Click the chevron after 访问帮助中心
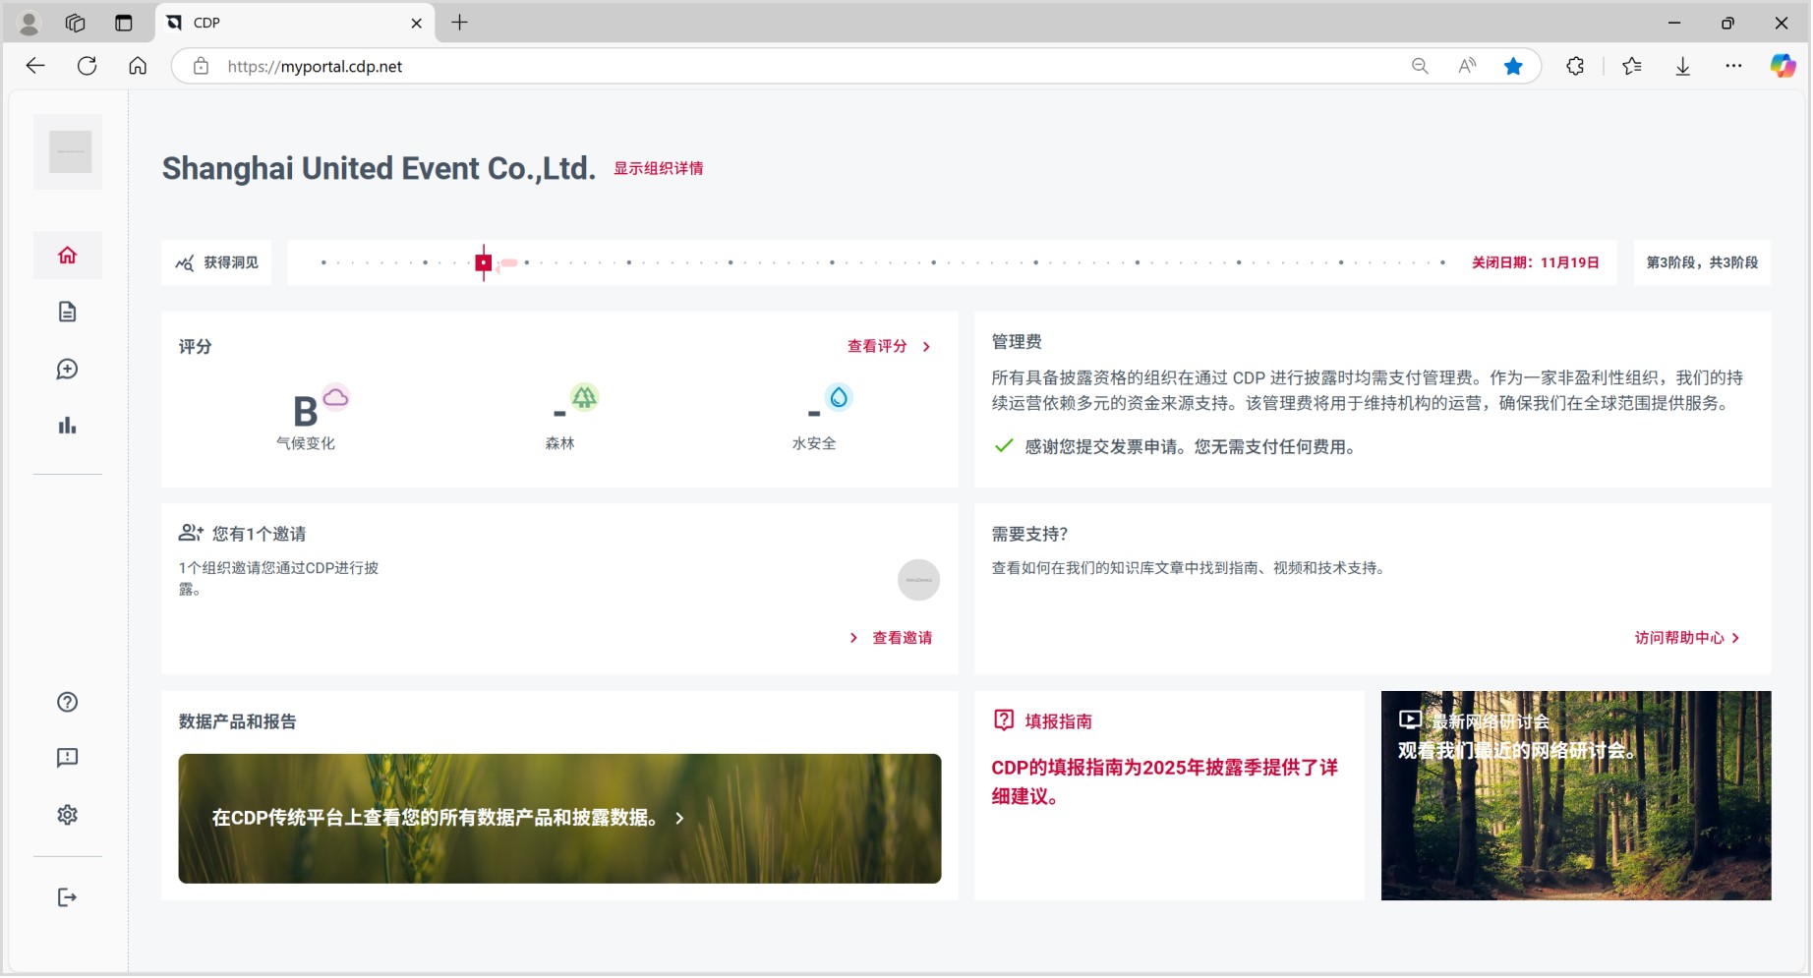The width and height of the screenshot is (1813, 978). 1736,639
